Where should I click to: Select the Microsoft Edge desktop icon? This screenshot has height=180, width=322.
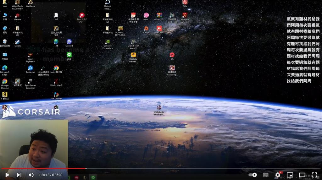pyautogui.click(x=5, y=71)
